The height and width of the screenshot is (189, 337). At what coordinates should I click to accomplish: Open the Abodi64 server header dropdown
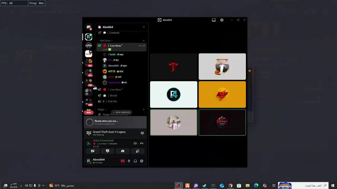pyautogui.click(x=121, y=27)
